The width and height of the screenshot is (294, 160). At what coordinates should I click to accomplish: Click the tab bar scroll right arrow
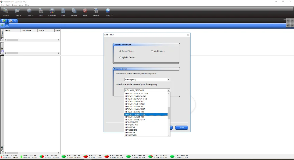tap(292, 21)
